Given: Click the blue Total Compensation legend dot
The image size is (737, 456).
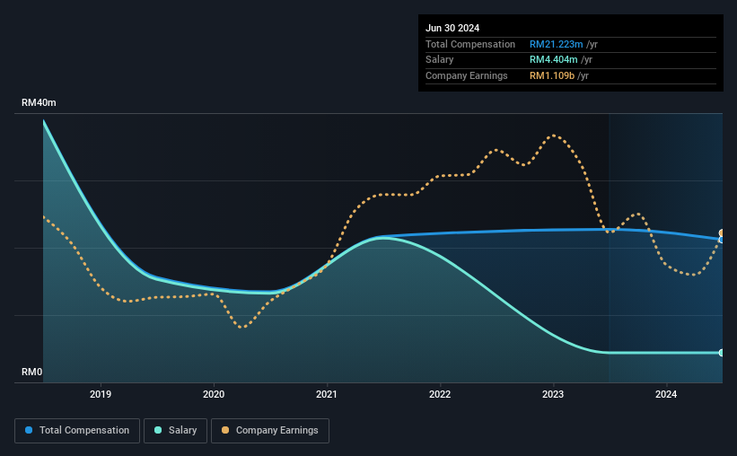Looking at the screenshot, I should point(29,430).
